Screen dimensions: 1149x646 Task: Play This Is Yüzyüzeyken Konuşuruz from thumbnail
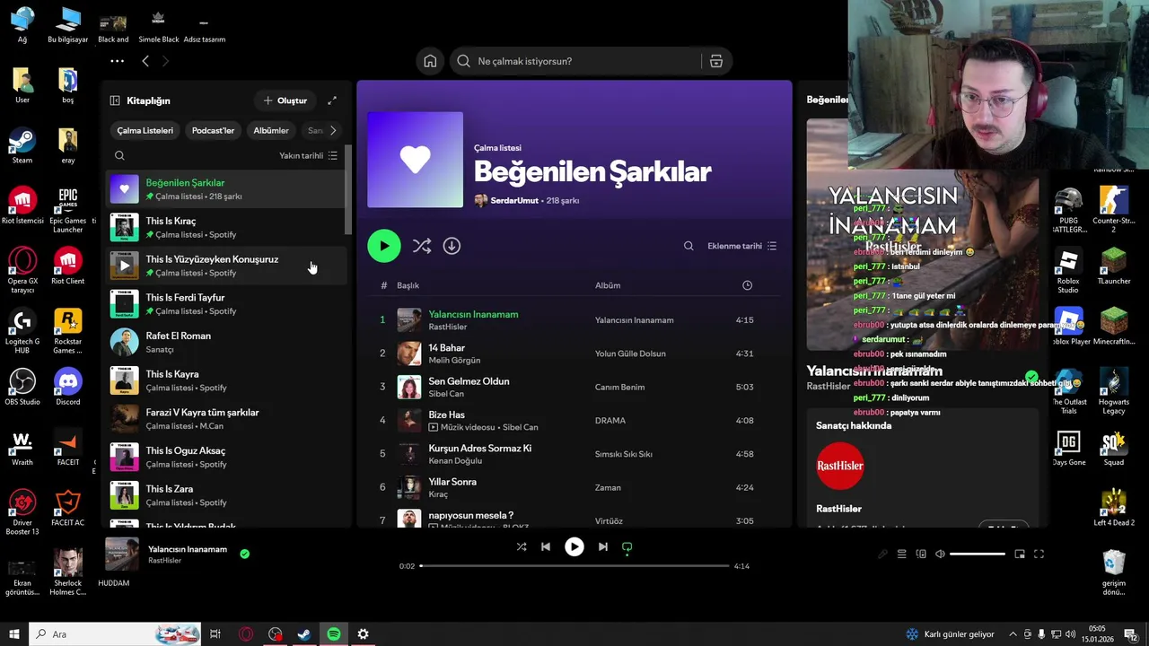click(125, 266)
